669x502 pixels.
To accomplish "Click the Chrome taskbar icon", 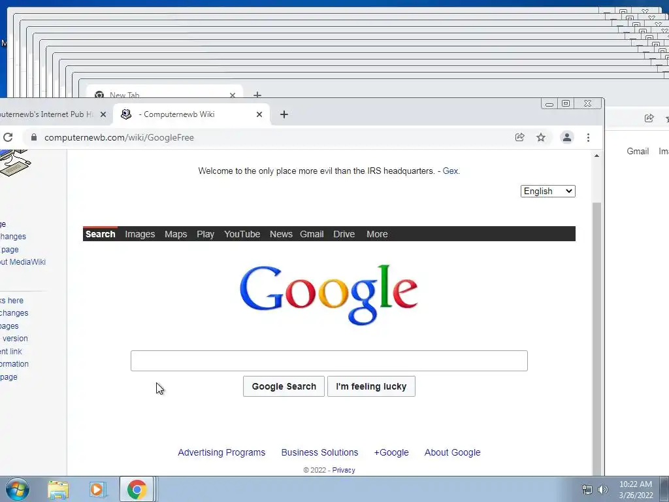I will pos(137,490).
